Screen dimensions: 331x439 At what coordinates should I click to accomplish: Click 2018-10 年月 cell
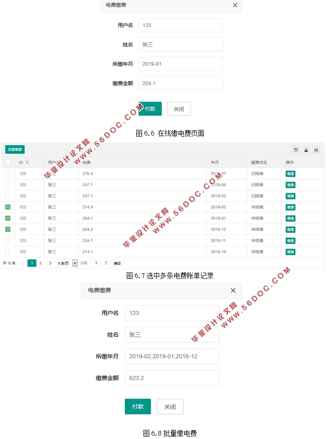tap(218, 252)
